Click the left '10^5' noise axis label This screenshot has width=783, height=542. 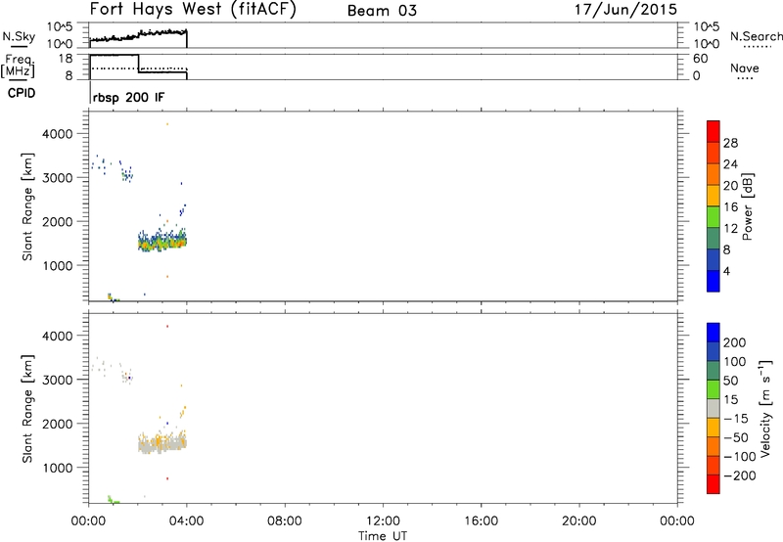click(x=60, y=27)
